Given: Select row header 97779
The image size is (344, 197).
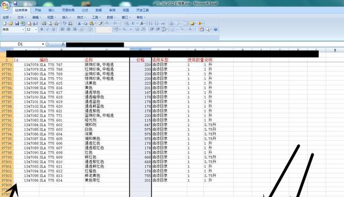Looking at the screenshot, I should pos(6,64).
